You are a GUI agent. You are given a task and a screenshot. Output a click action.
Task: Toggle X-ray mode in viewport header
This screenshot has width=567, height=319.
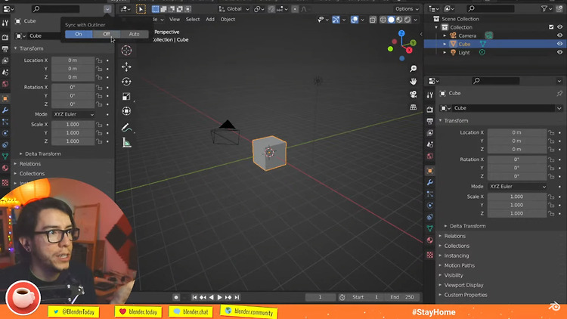(373, 20)
